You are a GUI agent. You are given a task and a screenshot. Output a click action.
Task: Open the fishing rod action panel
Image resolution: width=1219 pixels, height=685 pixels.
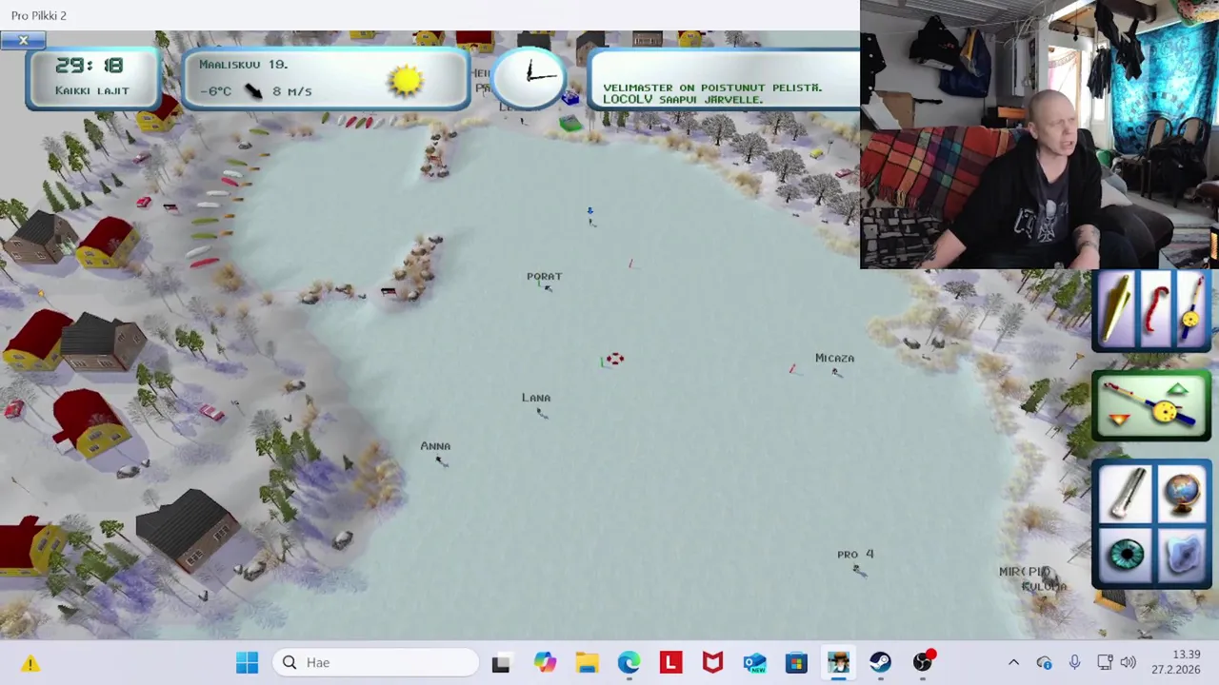[x=1151, y=405]
